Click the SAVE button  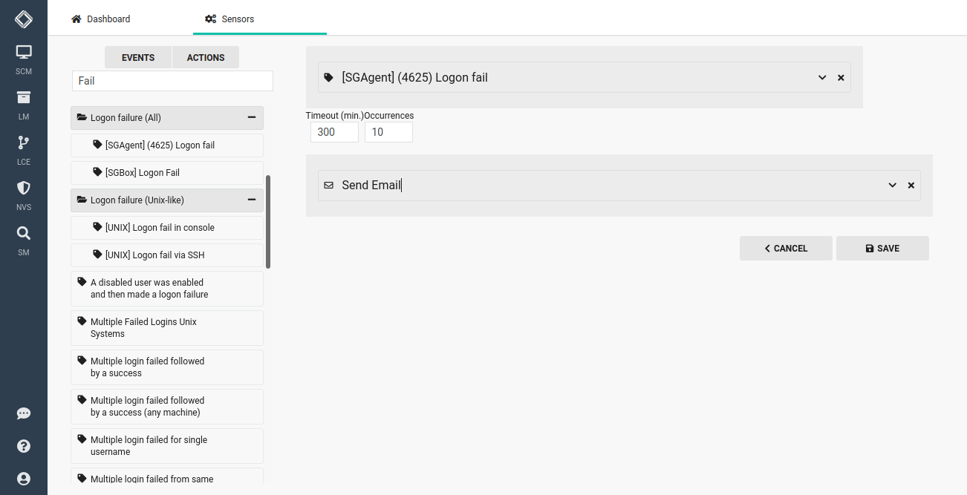[882, 248]
